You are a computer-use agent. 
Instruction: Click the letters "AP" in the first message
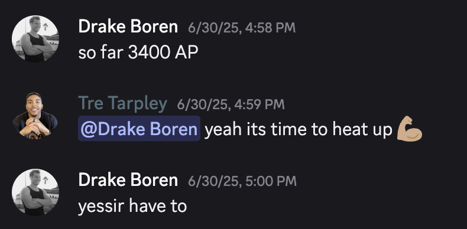186,53
